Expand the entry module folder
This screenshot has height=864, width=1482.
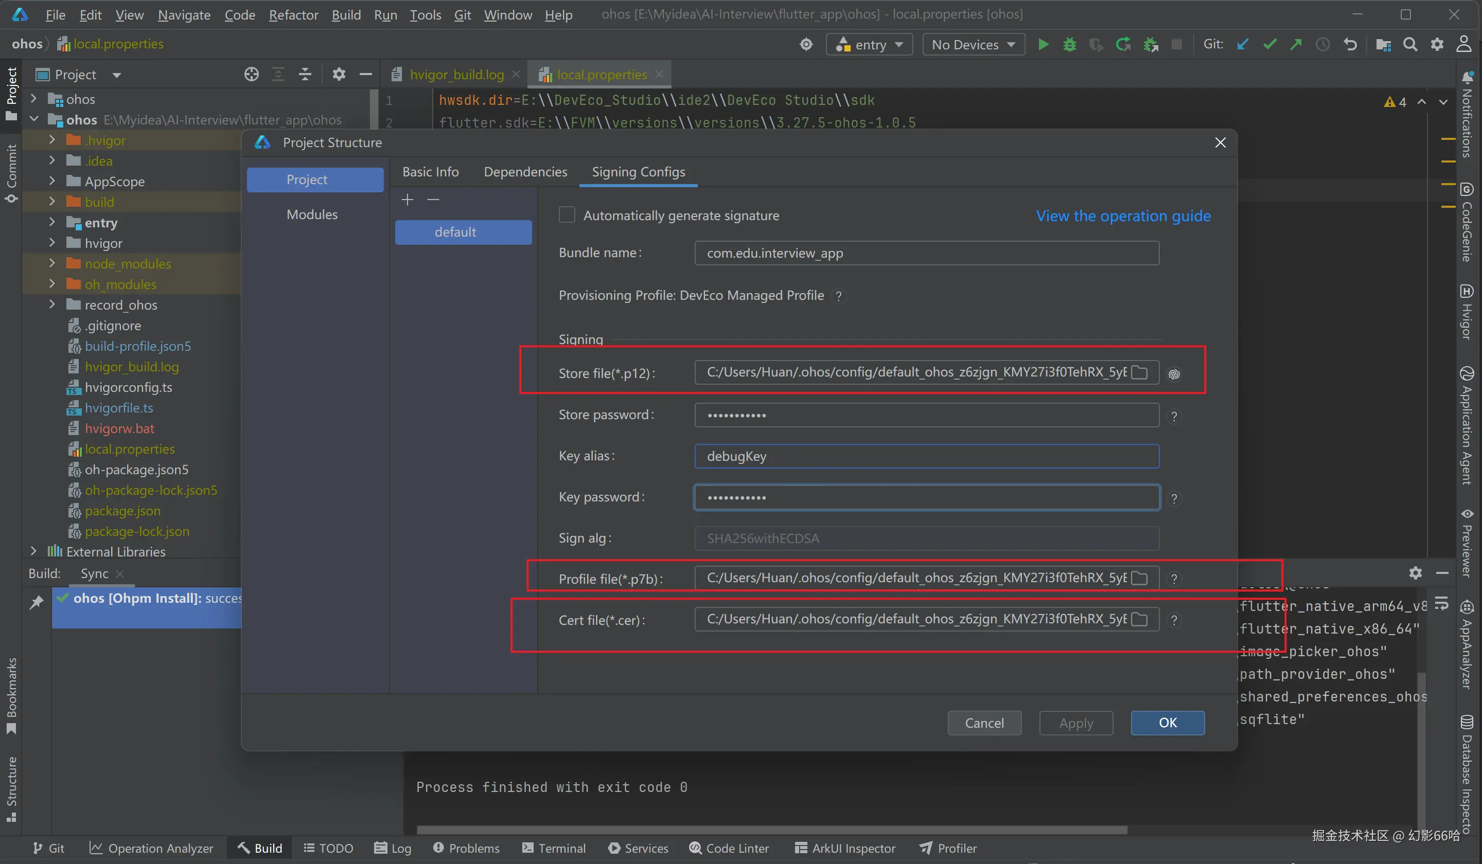(52, 222)
